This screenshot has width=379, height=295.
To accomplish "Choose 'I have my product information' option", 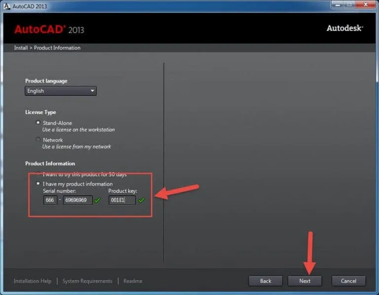I will (x=38, y=184).
